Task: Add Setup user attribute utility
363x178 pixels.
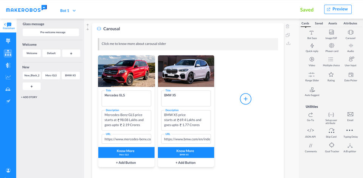Action: (331, 118)
